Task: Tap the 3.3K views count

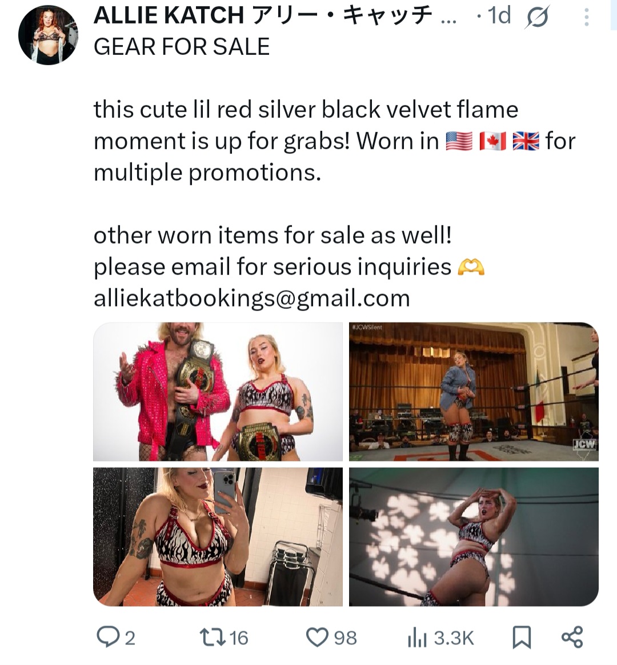Action: click(454, 638)
